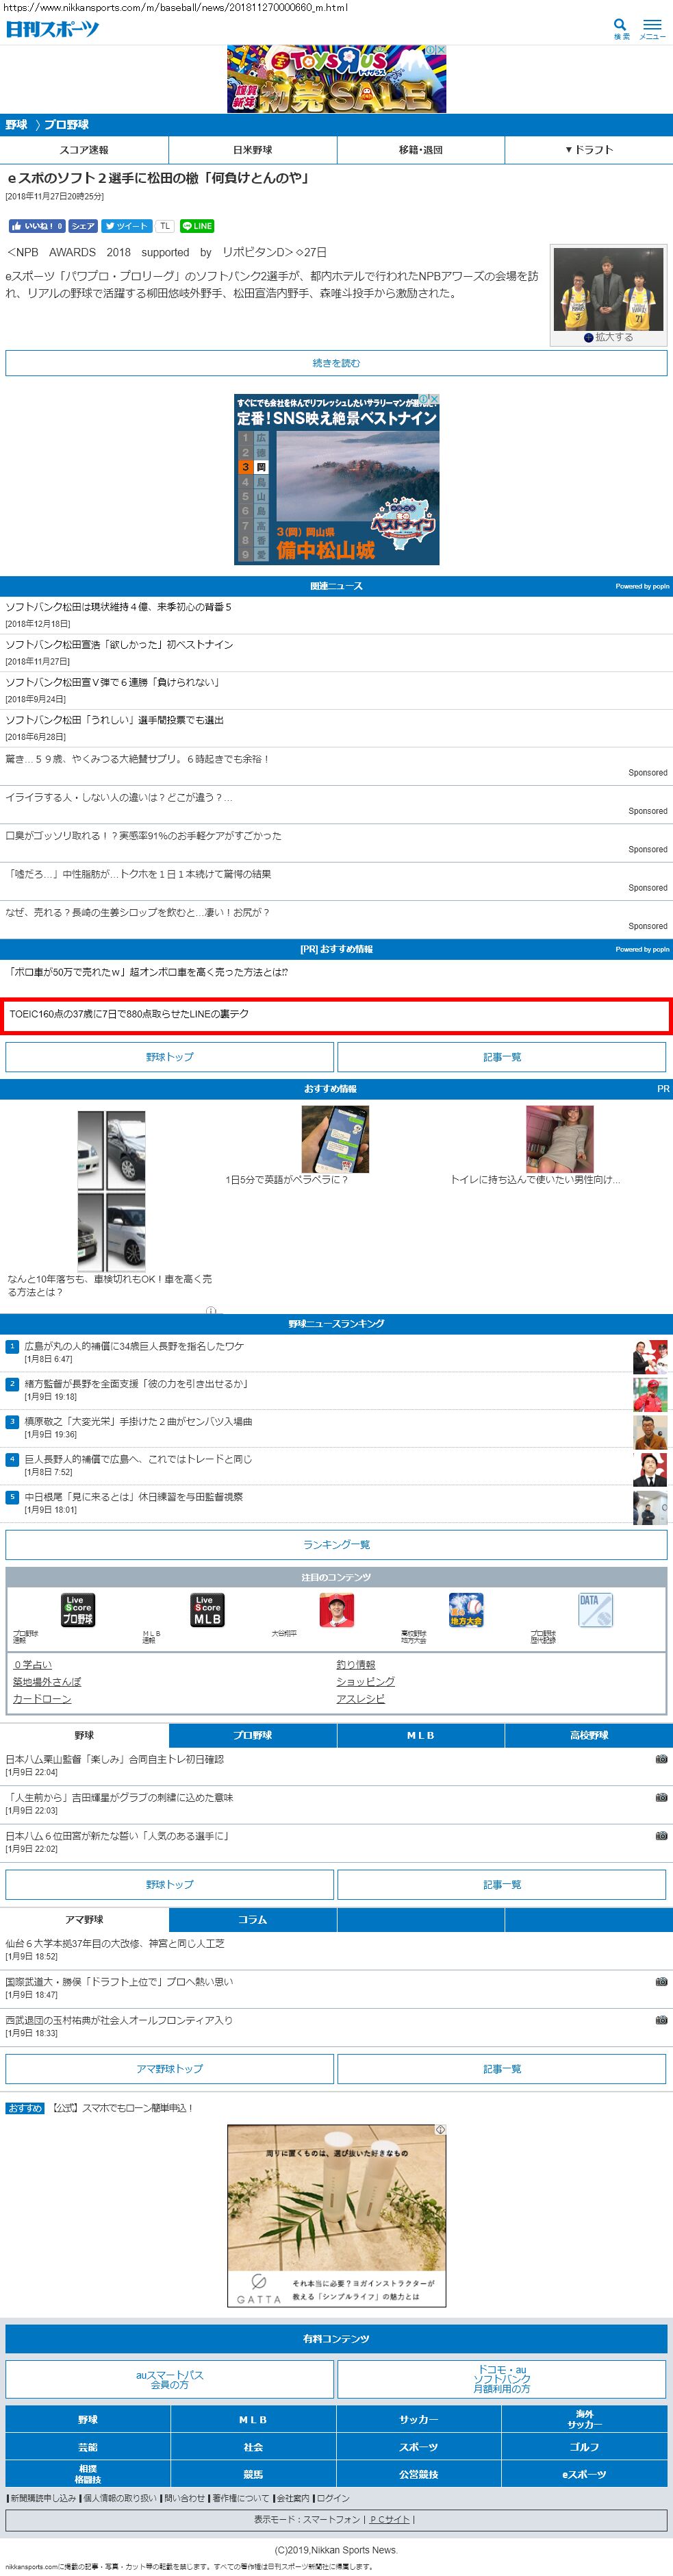Open the 地方大会 high school baseball icon
The width and height of the screenshot is (673, 2576).
[x=466, y=1610]
